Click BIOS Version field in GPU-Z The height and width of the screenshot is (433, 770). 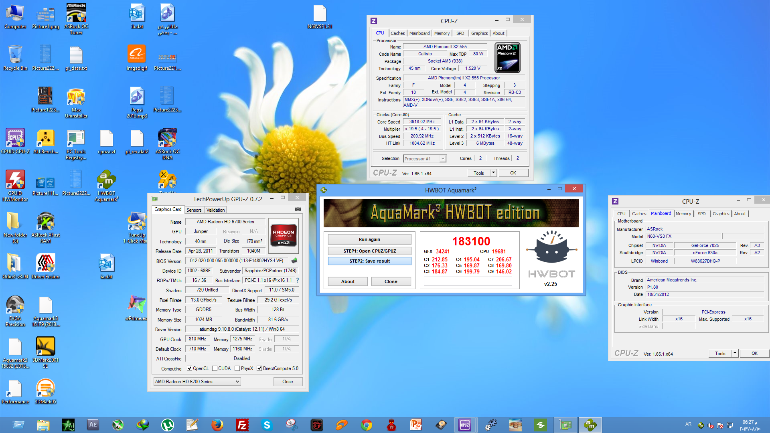coord(237,261)
